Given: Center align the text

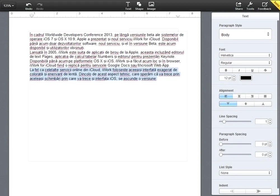Looking at the screenshot, I should pyautogui.click(x=239, y=96).
